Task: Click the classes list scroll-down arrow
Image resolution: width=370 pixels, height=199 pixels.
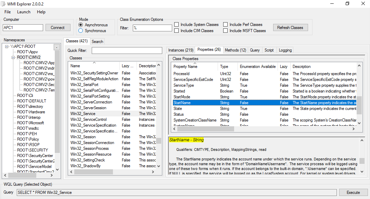Action: [x=159, y=166]
